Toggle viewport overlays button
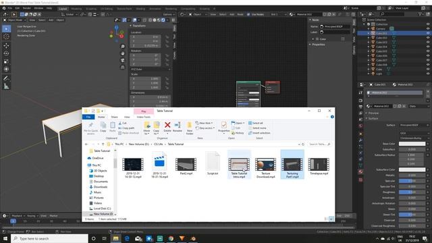The width and height of the screenshot is (432, 243). pos(135,20)
